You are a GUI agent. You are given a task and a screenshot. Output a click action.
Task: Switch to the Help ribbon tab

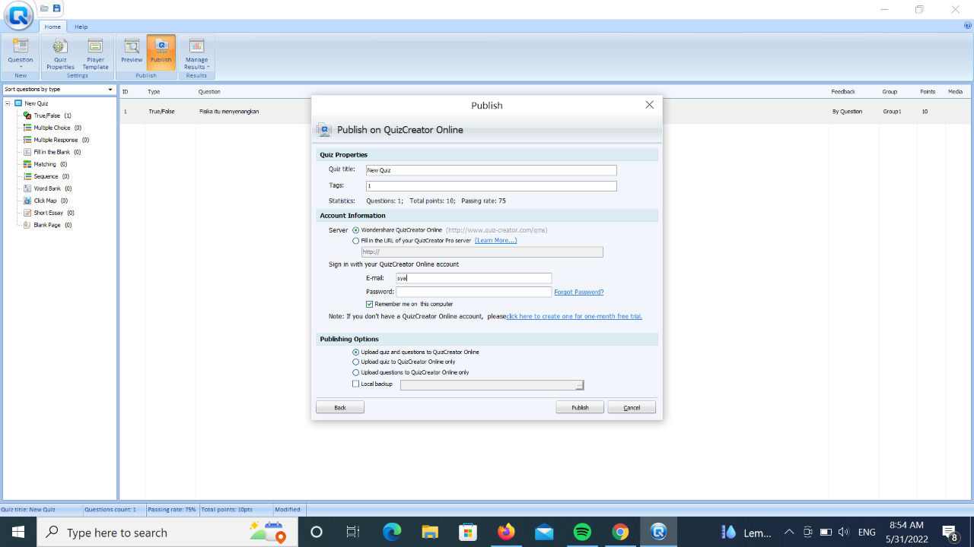pyautogui.click(x=81, y=27)
